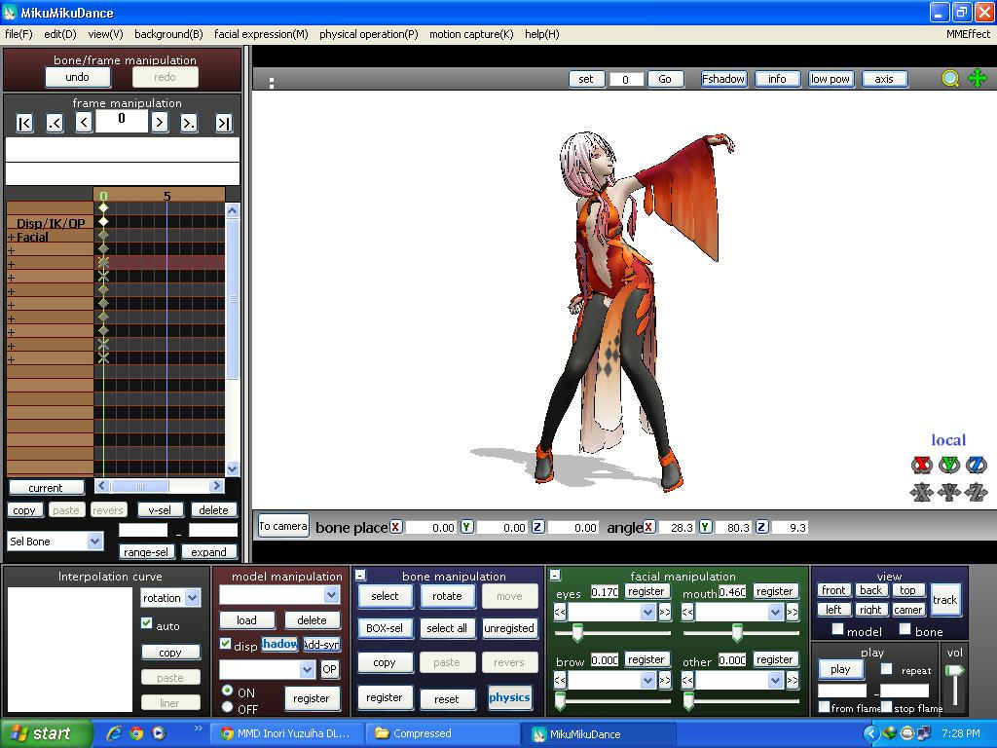Image resolution: width=997 pixels, height=748 pixels.
Task: Open the brow morph dropdown
Action: (x=647, y=681)
